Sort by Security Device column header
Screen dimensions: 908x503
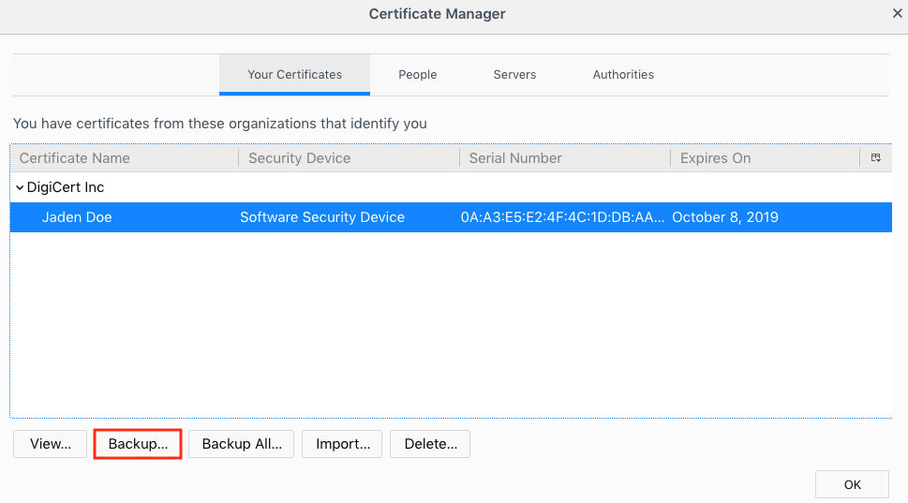pyautogui.click(x=300, y=158)
